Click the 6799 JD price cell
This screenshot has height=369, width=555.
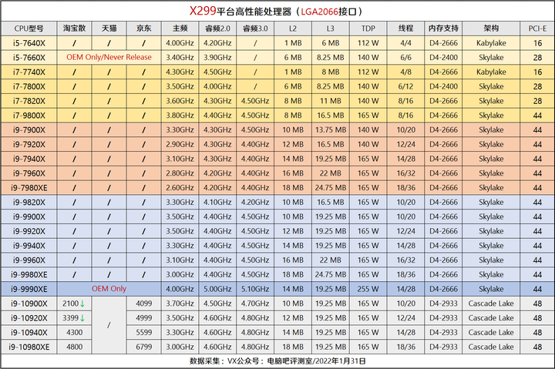143,347
